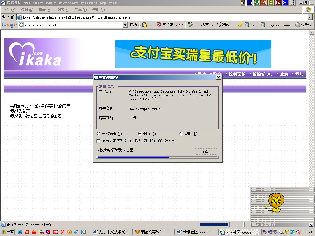Screen dimensions: 315x236
Task: Click the red house quick launch icon
Action: coord(34,232)
